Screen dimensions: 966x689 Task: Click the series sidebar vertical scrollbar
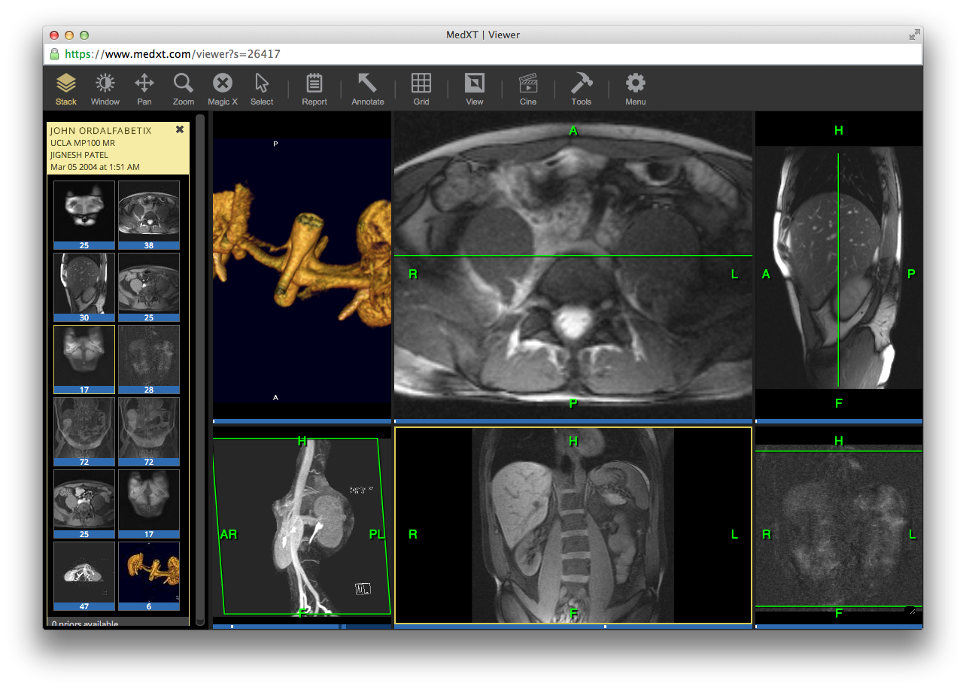[x=200, y=369]
